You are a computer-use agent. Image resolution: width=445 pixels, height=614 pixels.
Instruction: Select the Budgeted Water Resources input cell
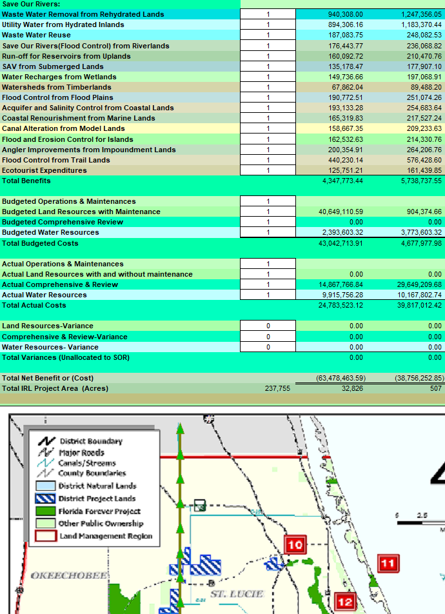click(x=268, y=232)
